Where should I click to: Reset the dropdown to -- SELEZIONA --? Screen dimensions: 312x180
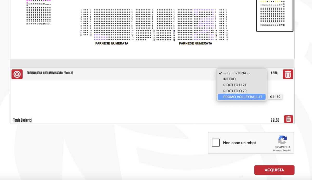[237, 73]
